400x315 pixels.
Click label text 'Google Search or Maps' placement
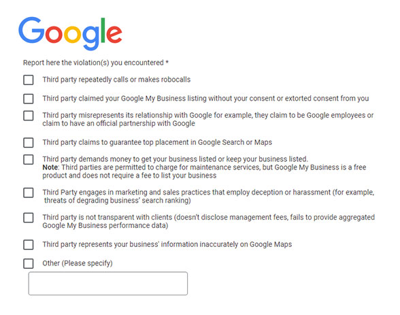pos(235,142)
